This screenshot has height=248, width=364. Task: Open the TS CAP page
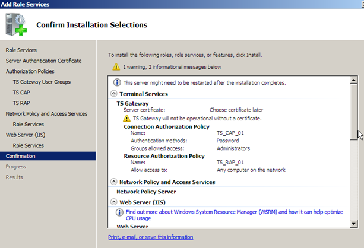pos(23,93)
